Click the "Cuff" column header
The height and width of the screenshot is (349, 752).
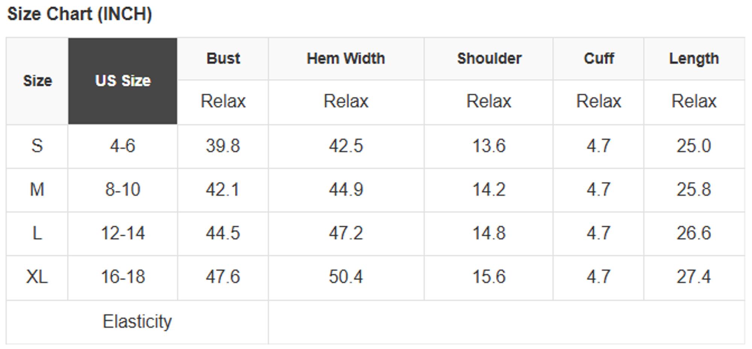(599, 59)
